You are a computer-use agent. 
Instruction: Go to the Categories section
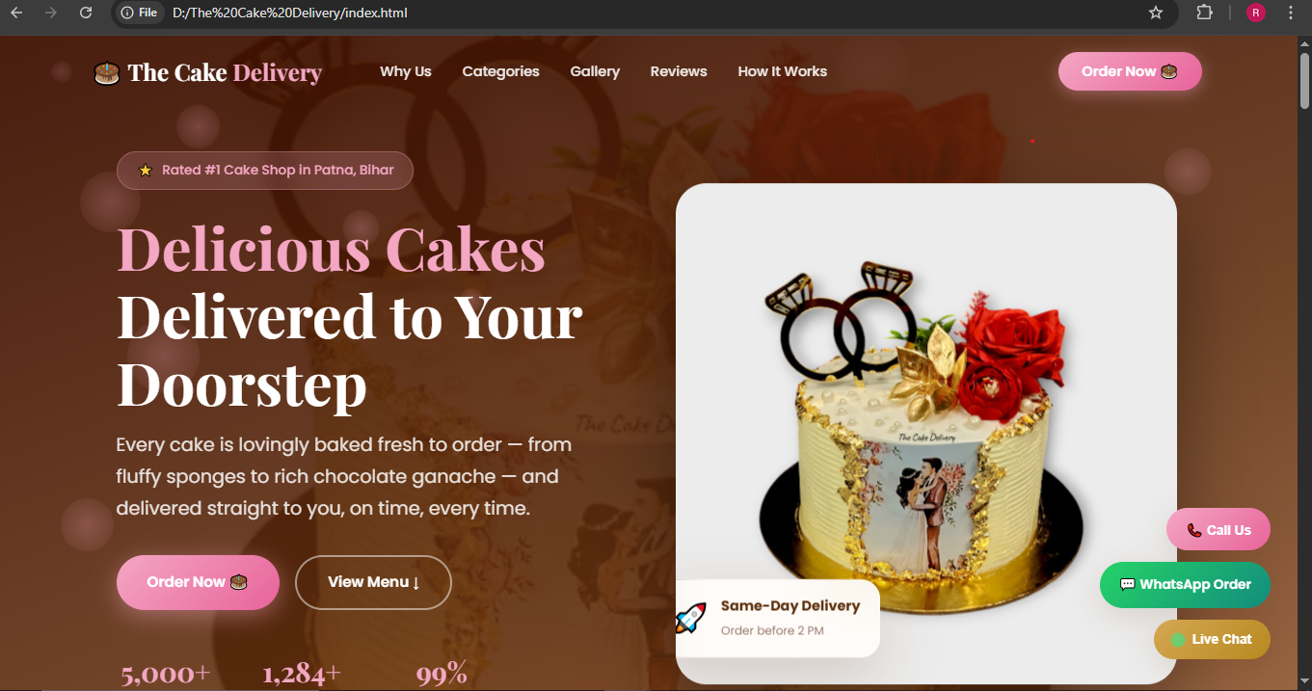pyautogui.click(x=500, y=71)
